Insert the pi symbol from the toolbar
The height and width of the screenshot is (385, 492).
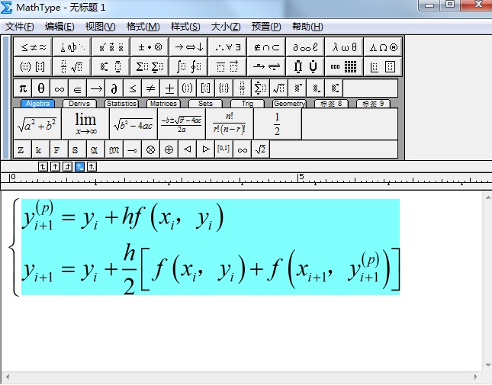coord(23,88)
